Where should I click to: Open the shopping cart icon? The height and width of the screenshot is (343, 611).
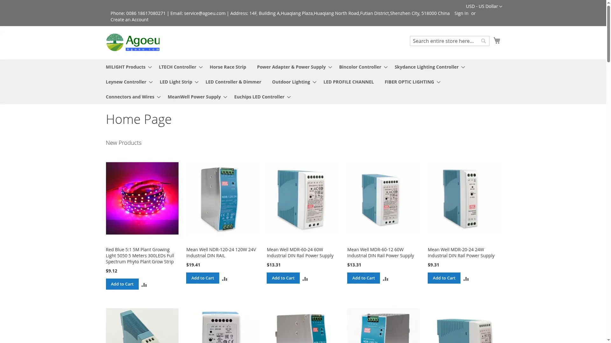497,41
